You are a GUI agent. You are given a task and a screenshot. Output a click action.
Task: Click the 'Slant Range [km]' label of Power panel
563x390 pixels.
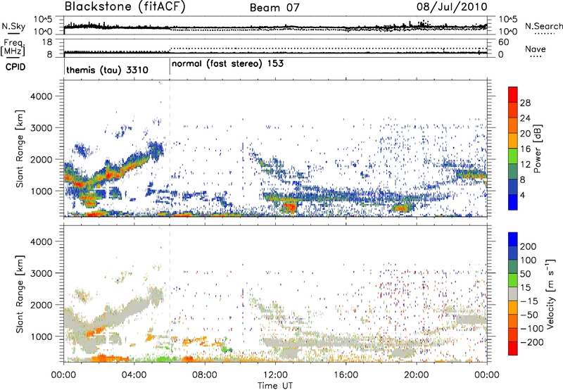(x=20, y=149)
